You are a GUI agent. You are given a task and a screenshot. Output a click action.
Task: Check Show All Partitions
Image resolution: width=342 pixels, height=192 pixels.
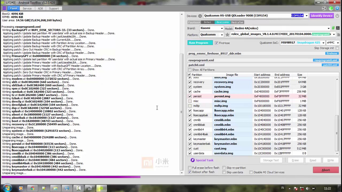(x=190, y=70)
